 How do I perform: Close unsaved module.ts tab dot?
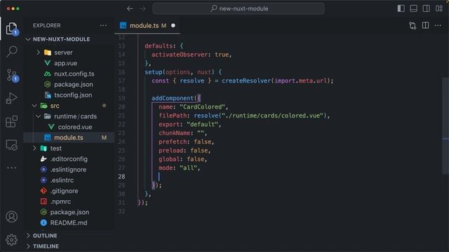click(173, 26)
